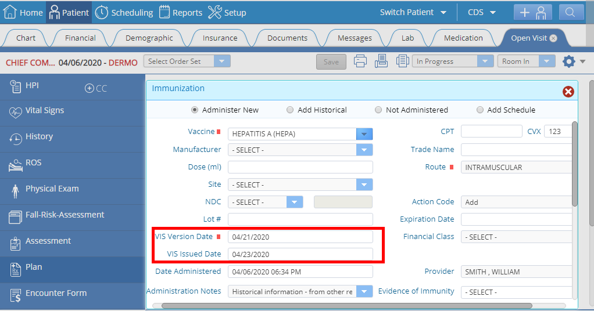The image size is (594, 311).
Task: Click CPT input field
Action: [491, 131]
